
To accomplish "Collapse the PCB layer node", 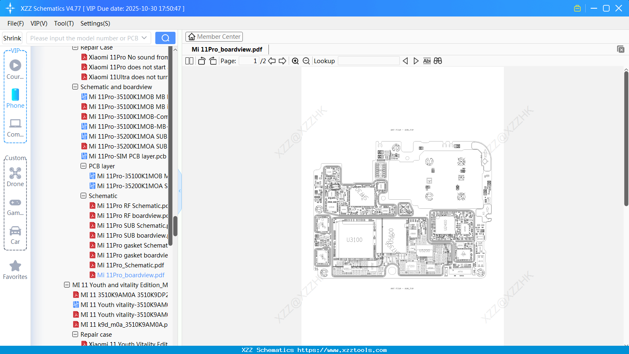I will click(x=83, y=166).
